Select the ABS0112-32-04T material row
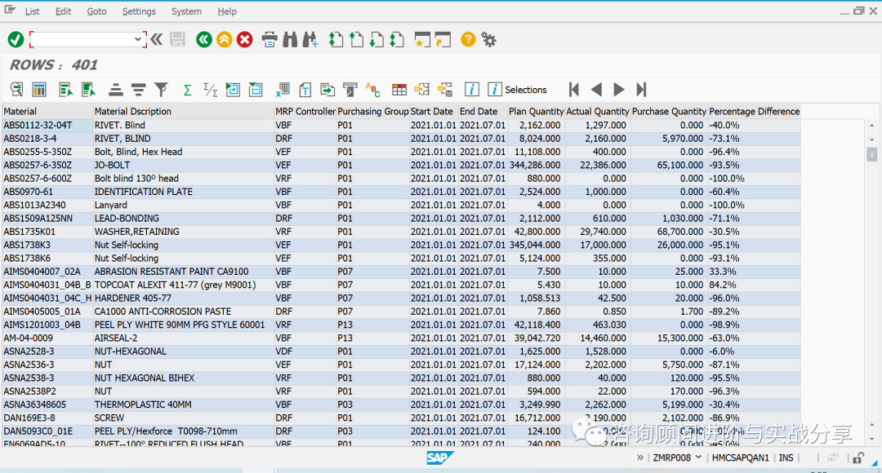The image size is (882, 473). pyautogui.click(x=45, y=125)
